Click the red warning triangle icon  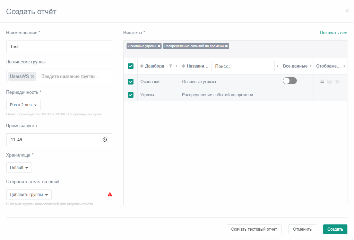click(x=110, y=195)
